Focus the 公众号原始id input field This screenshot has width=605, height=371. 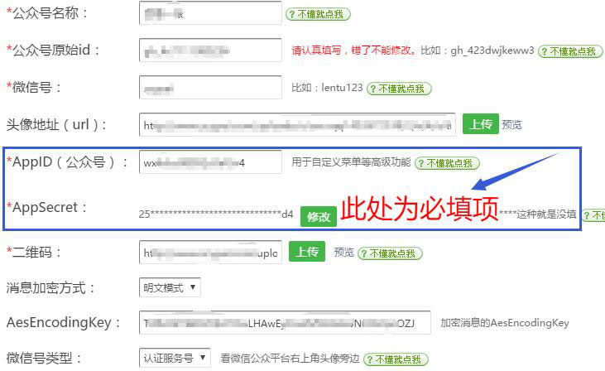[x=210, y=51]
